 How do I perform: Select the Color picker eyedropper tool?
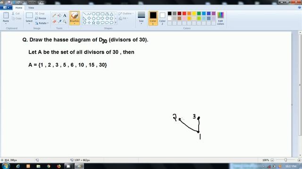(59, 22)
